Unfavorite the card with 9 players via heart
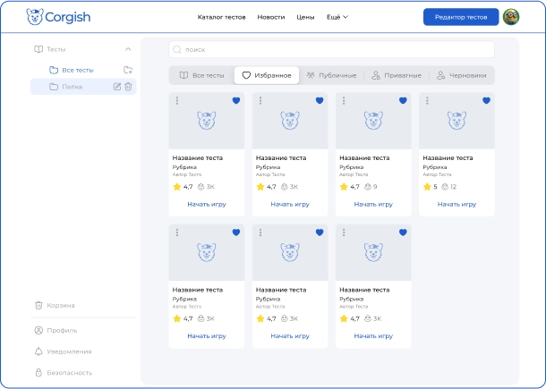The width and height of the screenshot is (546, 389). coord(403,100)
